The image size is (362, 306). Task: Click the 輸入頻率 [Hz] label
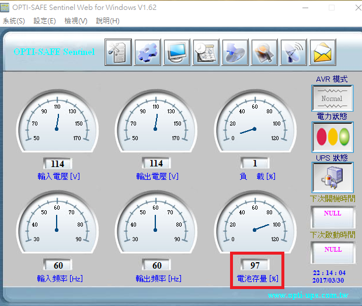point(60,279)
